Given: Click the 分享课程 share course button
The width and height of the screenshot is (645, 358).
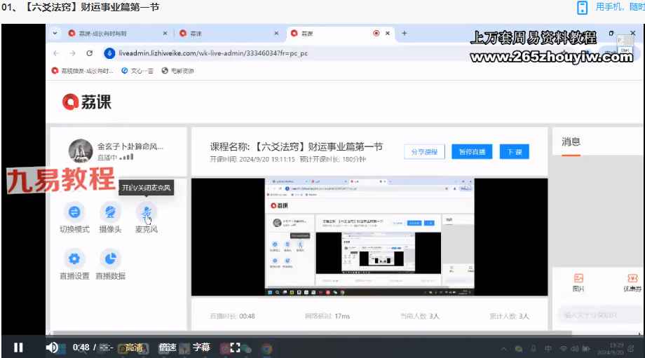Looking at the screenshot, I should tap(423, 152).
